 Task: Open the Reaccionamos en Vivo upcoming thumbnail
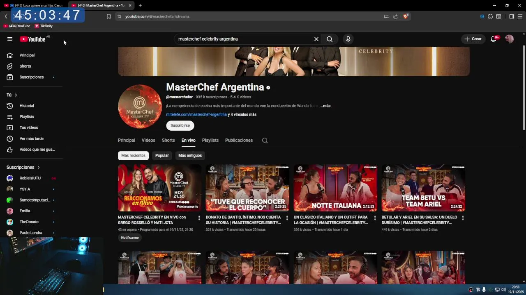pos(159,188)
